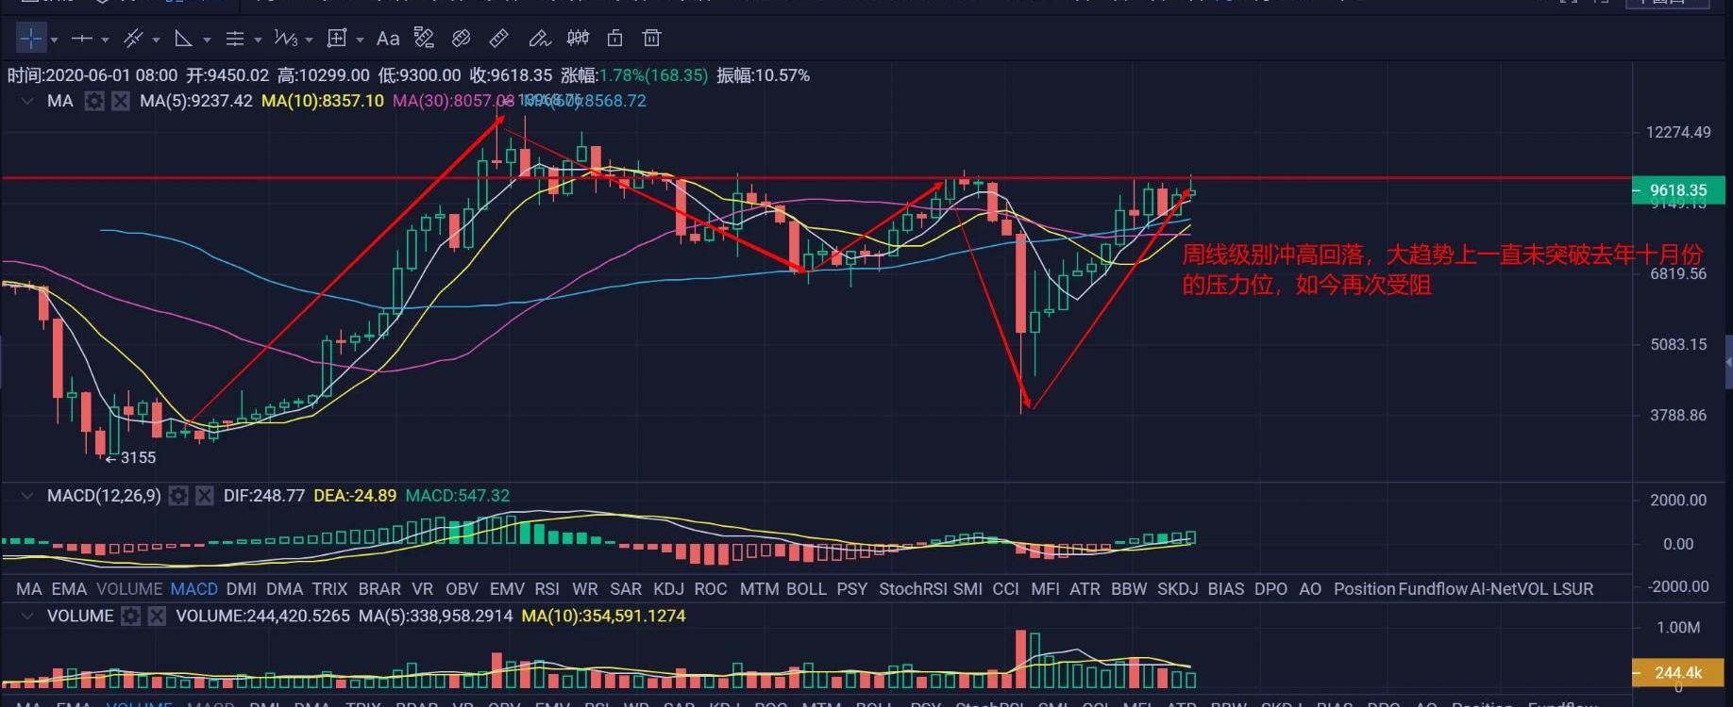
Task: Select the freehand brush drawing tool
Action: click(x=539, y=39)
